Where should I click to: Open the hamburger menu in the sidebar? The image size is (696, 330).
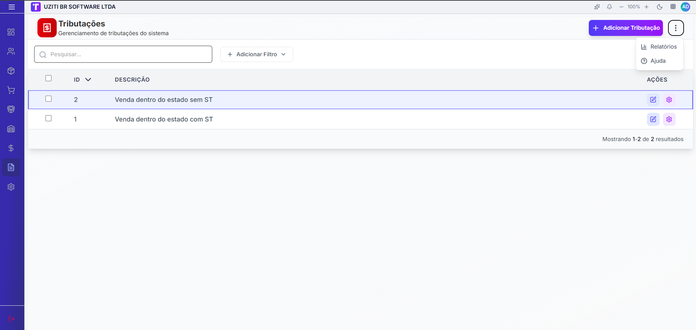point(12,7)
